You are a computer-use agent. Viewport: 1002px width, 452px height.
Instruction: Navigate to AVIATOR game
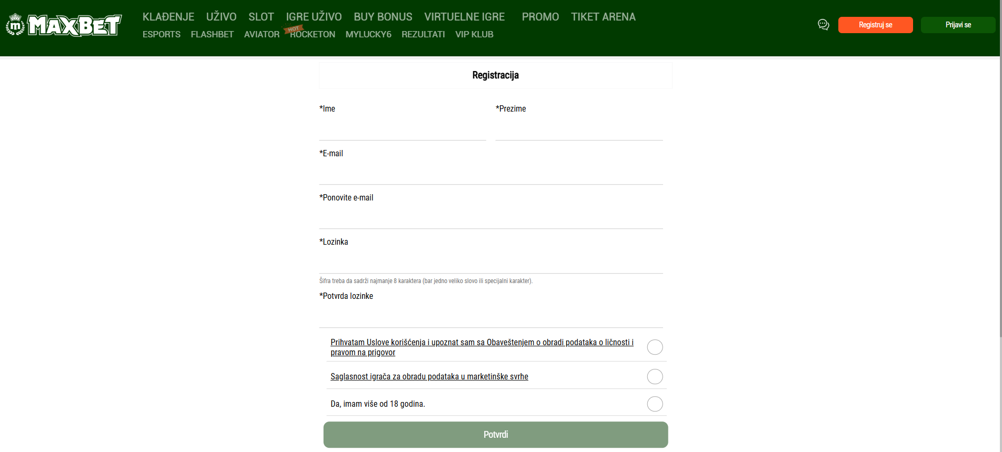[262, 34]
